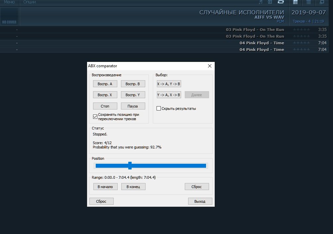Click the Position slider thumb
The image size is (333, 234).
click(x=130, y=165)
